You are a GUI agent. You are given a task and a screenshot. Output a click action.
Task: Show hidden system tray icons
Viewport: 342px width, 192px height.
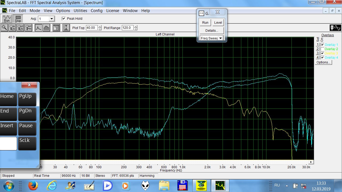[x=287, y=186]
